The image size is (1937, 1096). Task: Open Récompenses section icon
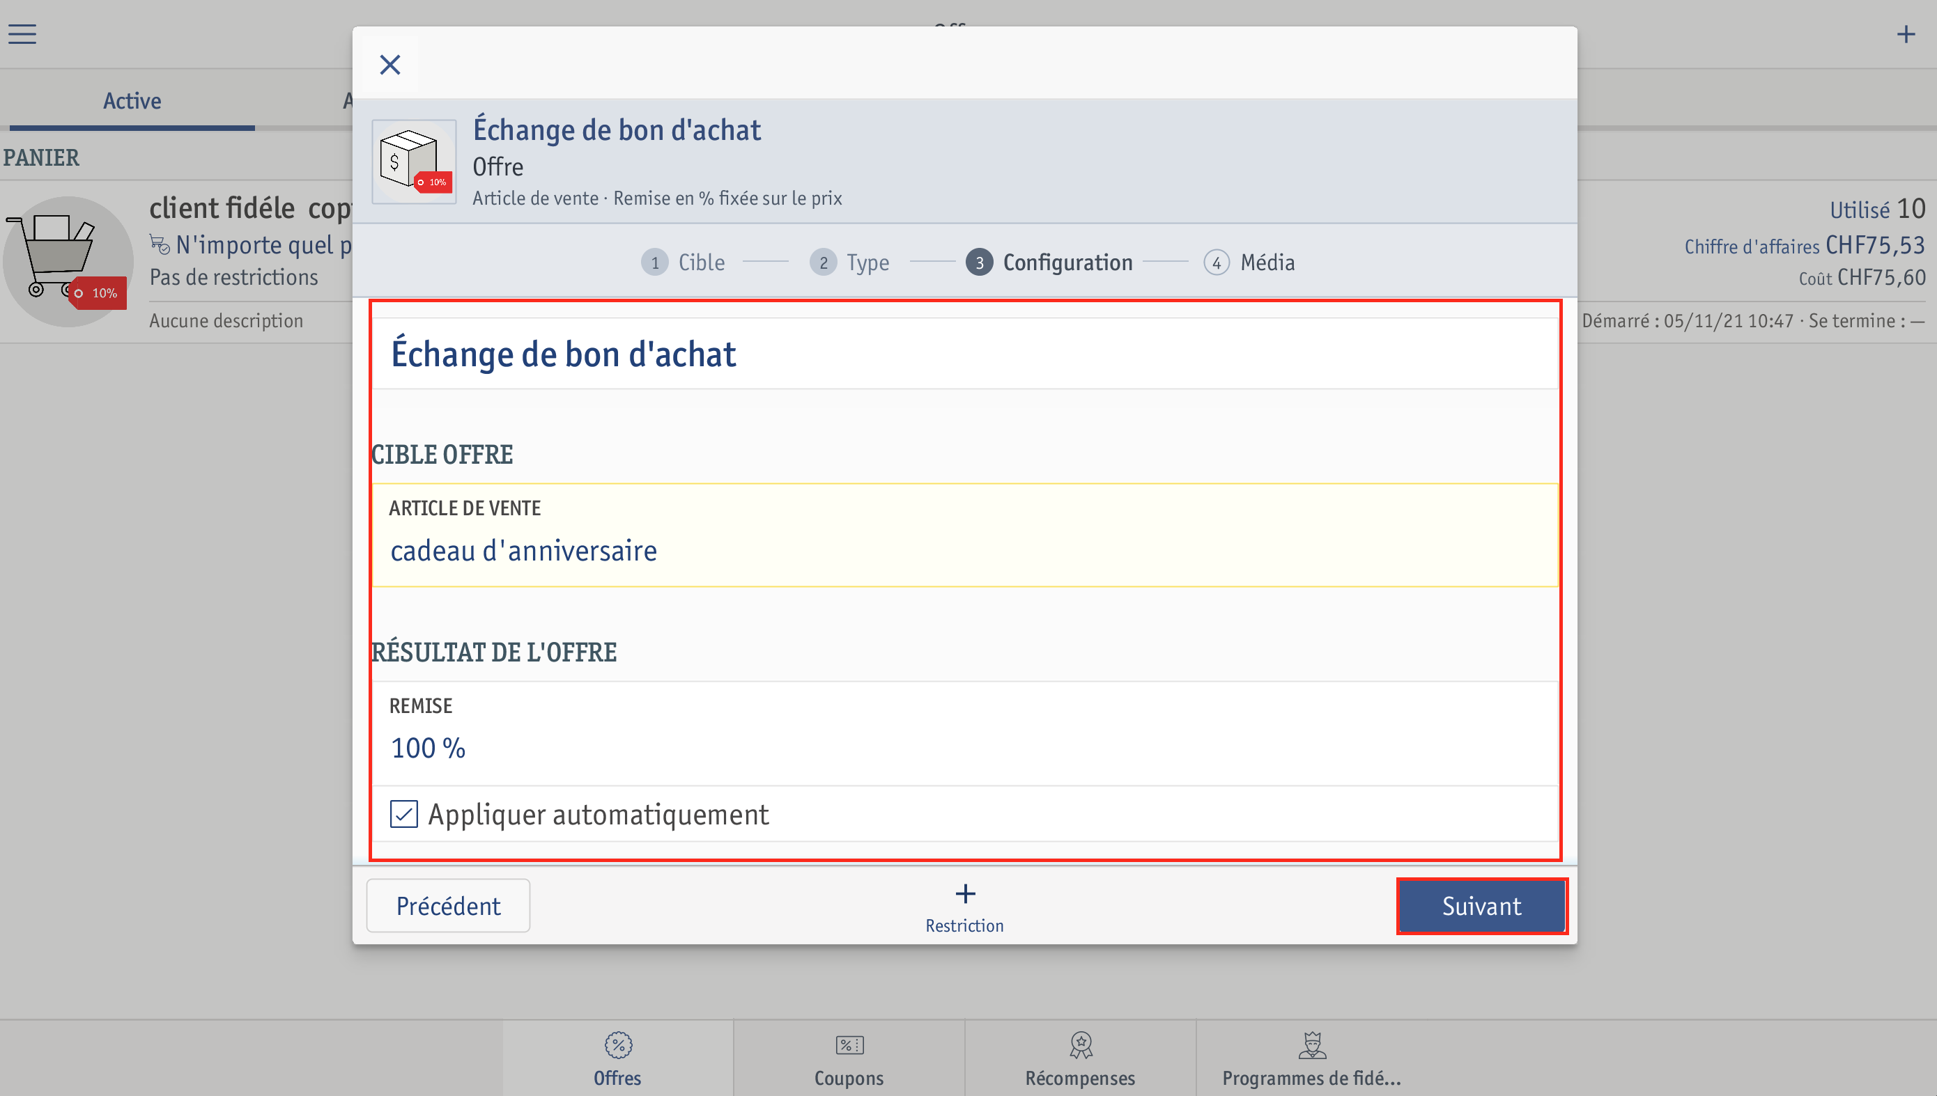pos(1081,1044)
